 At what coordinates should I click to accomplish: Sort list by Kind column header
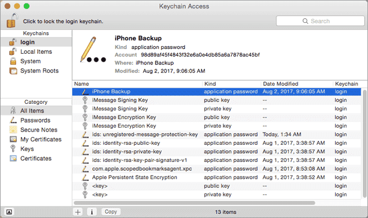click(x=232, y=84)
